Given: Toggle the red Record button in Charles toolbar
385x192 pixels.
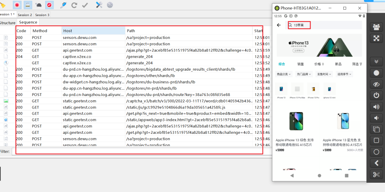Looking at the screenshot, I should (x=17, y=5).
